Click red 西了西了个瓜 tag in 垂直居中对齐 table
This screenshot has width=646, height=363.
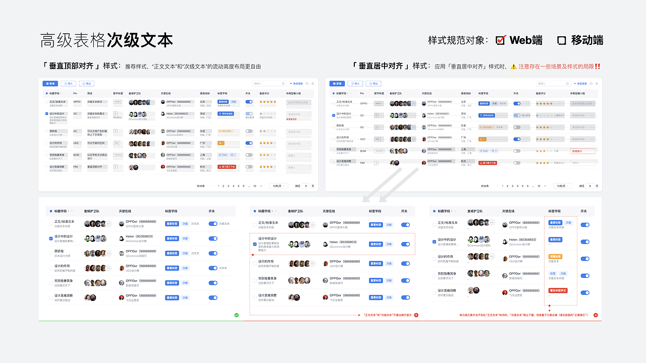point(488,163)
